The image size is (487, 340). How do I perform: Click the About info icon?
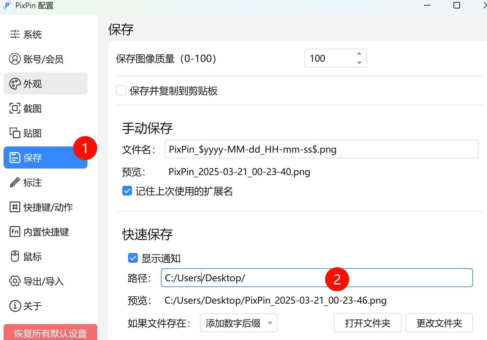tap(15, 306)
